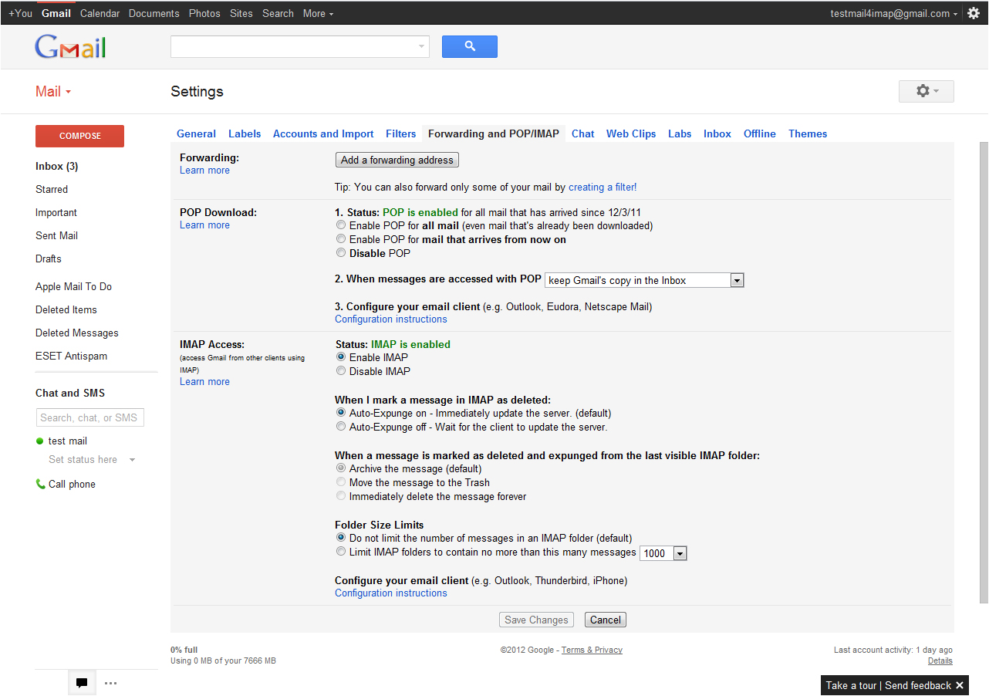Click the blue magnifier search button

[469, 47]
